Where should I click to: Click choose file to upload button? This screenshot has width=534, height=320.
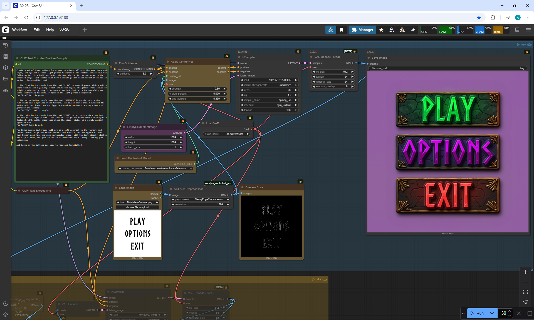(137, 207)
